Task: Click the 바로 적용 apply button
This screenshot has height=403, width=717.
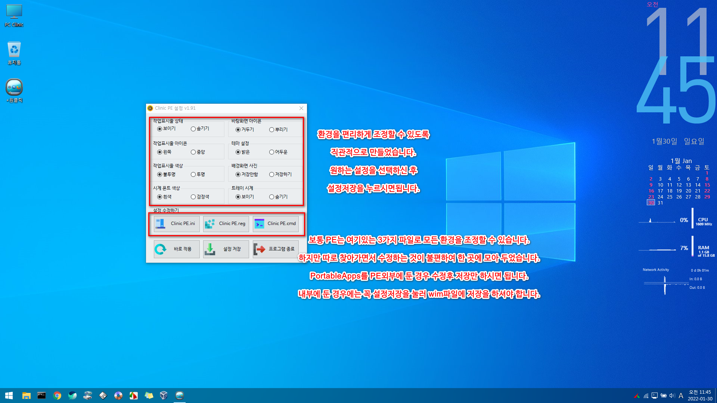Action: [x=177, y=249]
